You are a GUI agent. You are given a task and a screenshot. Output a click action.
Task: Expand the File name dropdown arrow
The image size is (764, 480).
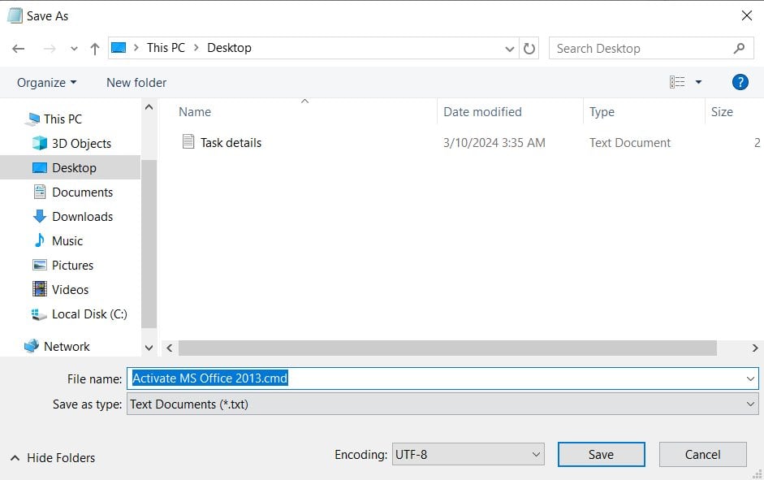[x=750, y=378]
